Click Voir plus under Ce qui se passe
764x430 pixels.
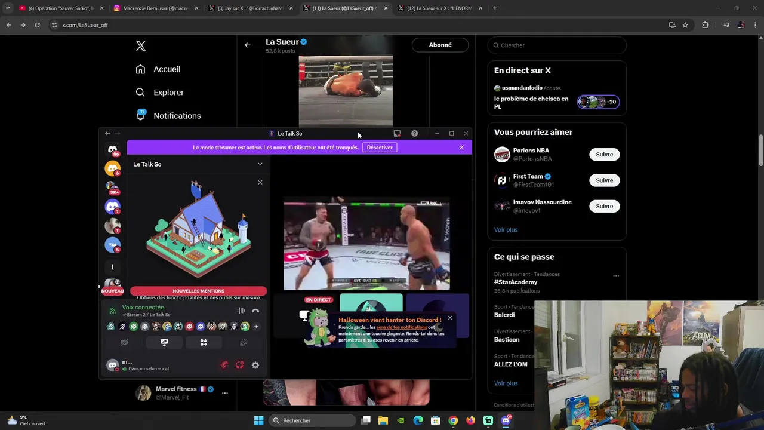tap(506, 383)
